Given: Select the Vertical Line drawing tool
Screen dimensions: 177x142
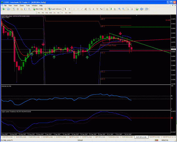Looking at the screenshot, I should tap(74, 9).
